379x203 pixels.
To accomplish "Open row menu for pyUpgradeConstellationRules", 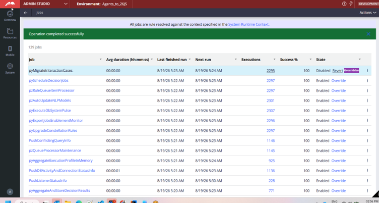I will pos(367,131).
